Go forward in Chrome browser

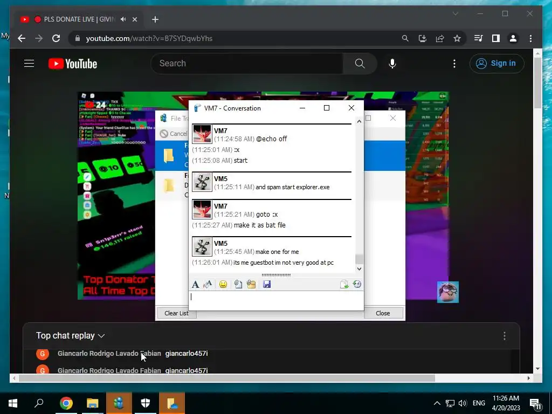coord(39,38)
